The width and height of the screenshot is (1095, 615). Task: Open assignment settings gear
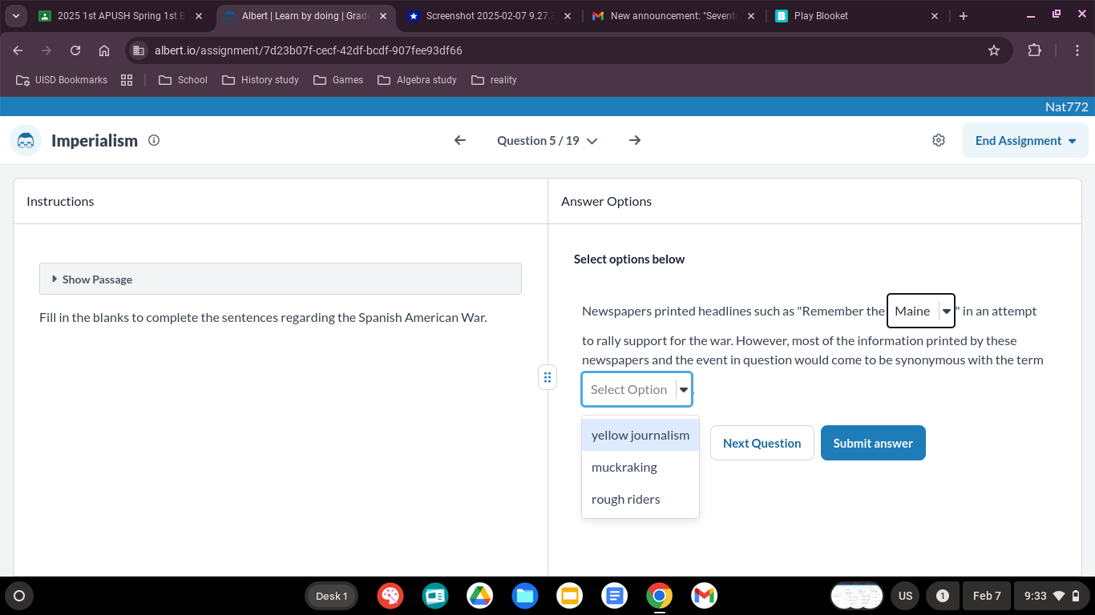coord(939,140)
